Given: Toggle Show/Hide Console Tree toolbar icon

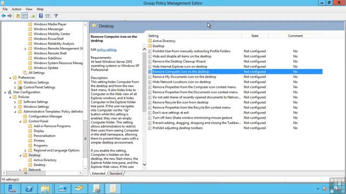Looking at the screenshot, I should point(24,16).
